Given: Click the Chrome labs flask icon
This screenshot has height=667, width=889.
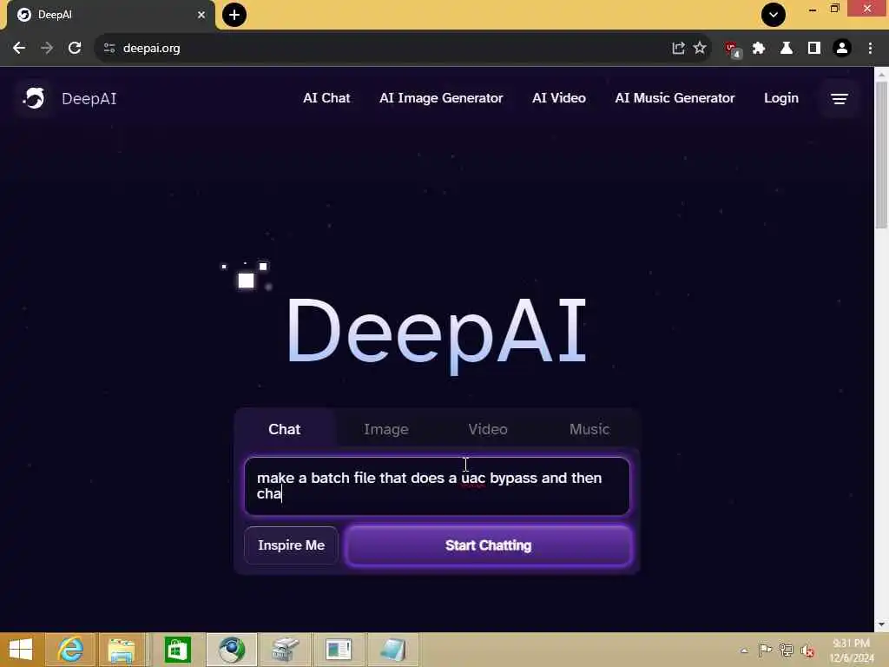Looking at the screenshot, I should click(787, 49).
